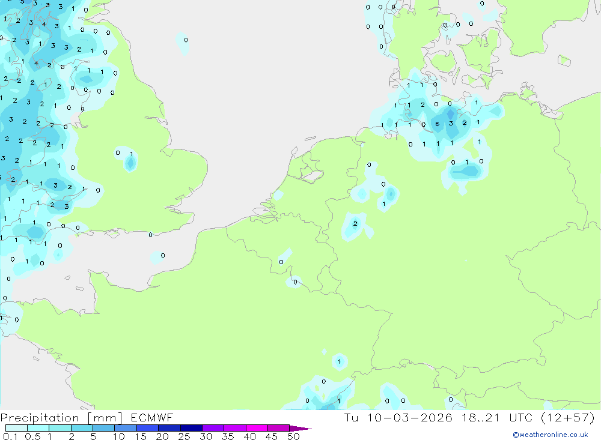Click the '6' precipitation value on the map
The height and width of the screenshot is (440, 601).
pyautogui.click(x=437, y=124)
